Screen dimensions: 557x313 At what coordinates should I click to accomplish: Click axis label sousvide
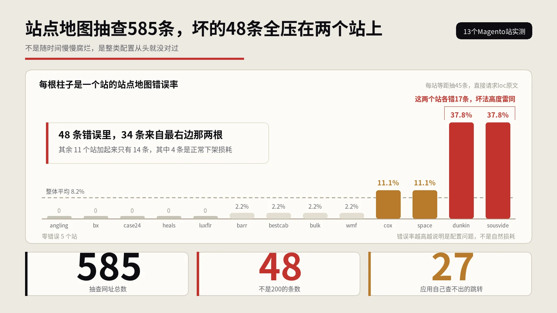(498, 225)
